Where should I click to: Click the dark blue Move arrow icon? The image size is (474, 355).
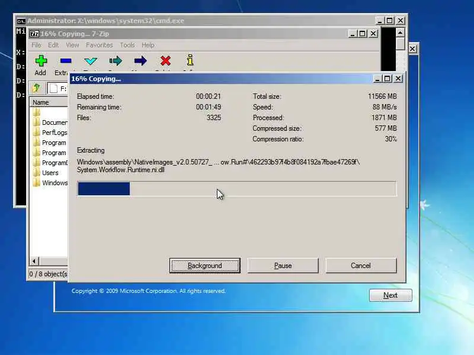click(x=140, y=61)
